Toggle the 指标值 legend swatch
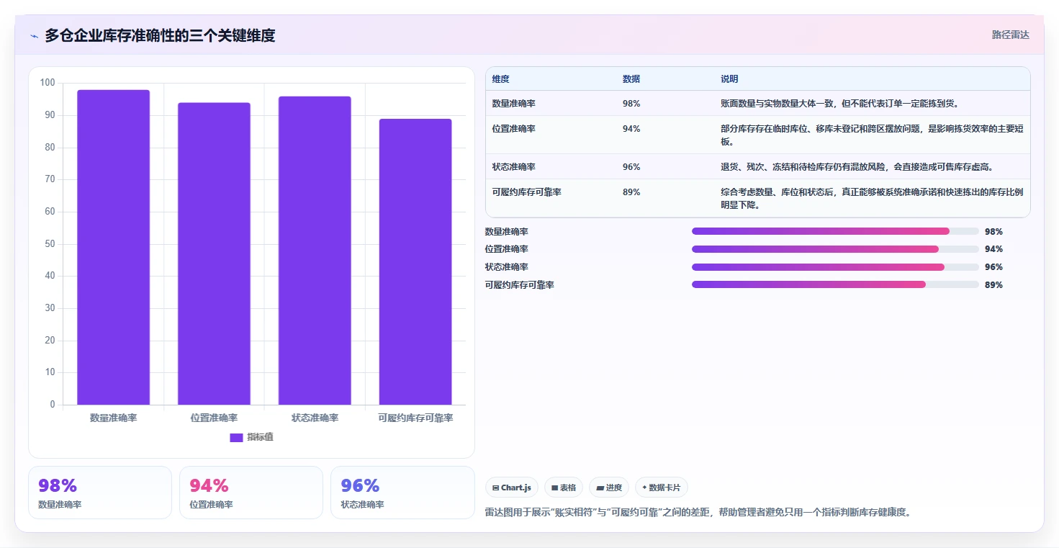Viewport: 1059px width, 548px height. coord(236,437)
